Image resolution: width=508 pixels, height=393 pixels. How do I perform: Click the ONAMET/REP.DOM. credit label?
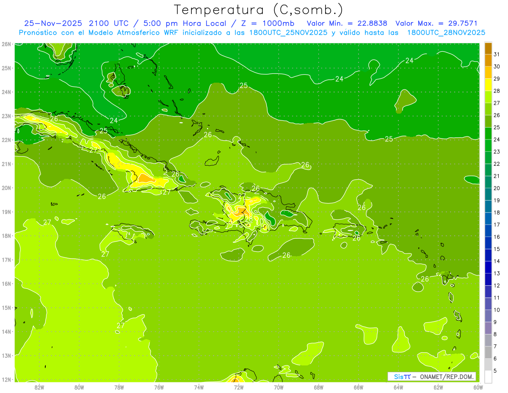point(447,376)
